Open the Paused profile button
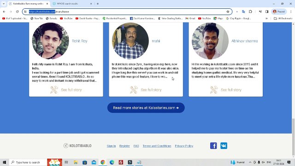 pyautogui.click(x=279, y=12)
